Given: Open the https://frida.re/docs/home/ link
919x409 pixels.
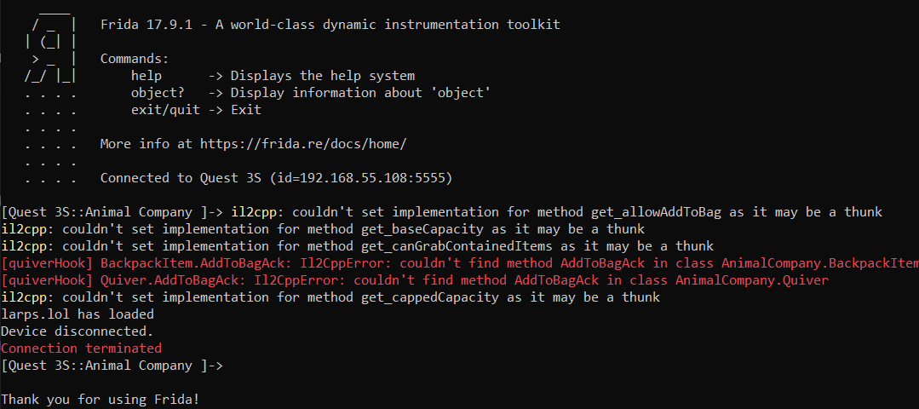Looking at the screenshot, I should (303, 144).
